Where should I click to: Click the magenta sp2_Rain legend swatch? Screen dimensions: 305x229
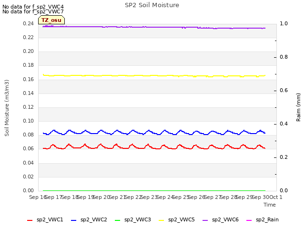pyautogui.click(x=249, y=220)
